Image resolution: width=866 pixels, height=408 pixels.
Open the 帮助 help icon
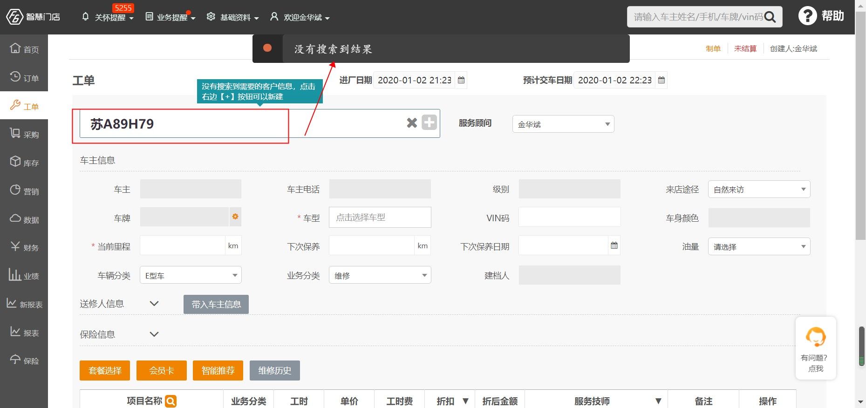[808, 16]
